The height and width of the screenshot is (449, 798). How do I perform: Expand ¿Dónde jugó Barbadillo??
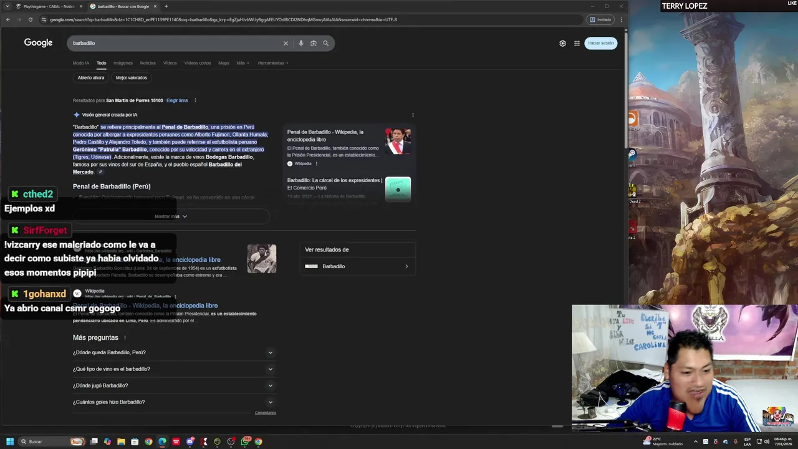coord(173,385)
